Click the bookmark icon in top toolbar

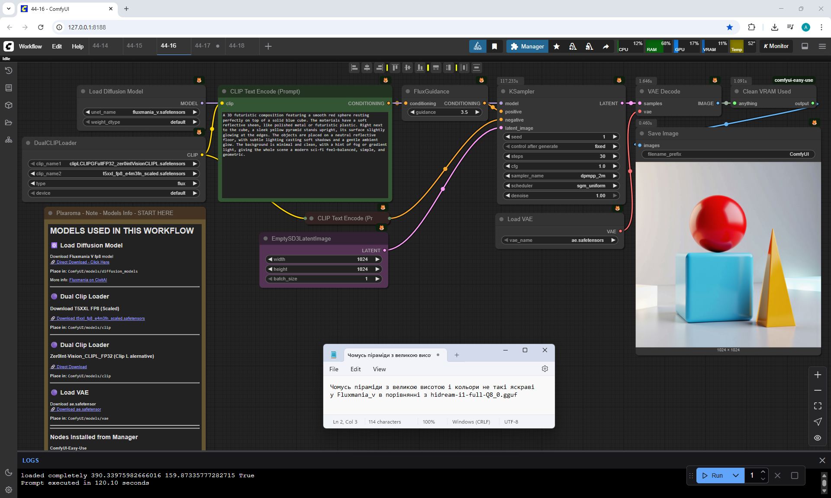(494, 46)
